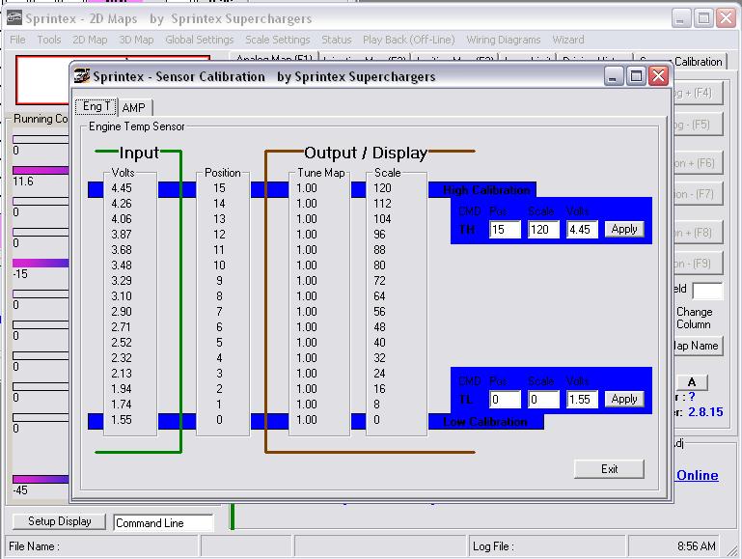Click the (F6) button behind the dialog
Viewport: 742px width, 559px height.
[x=697, y=163]
